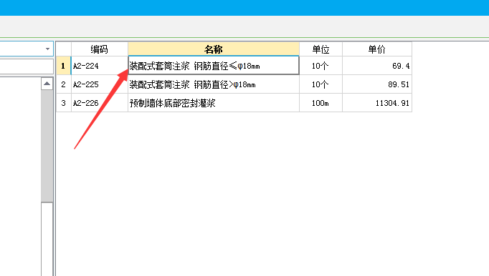Select name cell 钢筋直径≤φ18mm
The width and height of the screenshot is (489, 276).
[214, 66]
